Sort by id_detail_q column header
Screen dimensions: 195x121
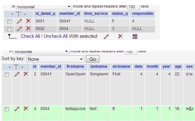point(45,14)
